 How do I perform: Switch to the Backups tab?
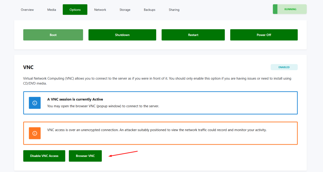(150, 10)
